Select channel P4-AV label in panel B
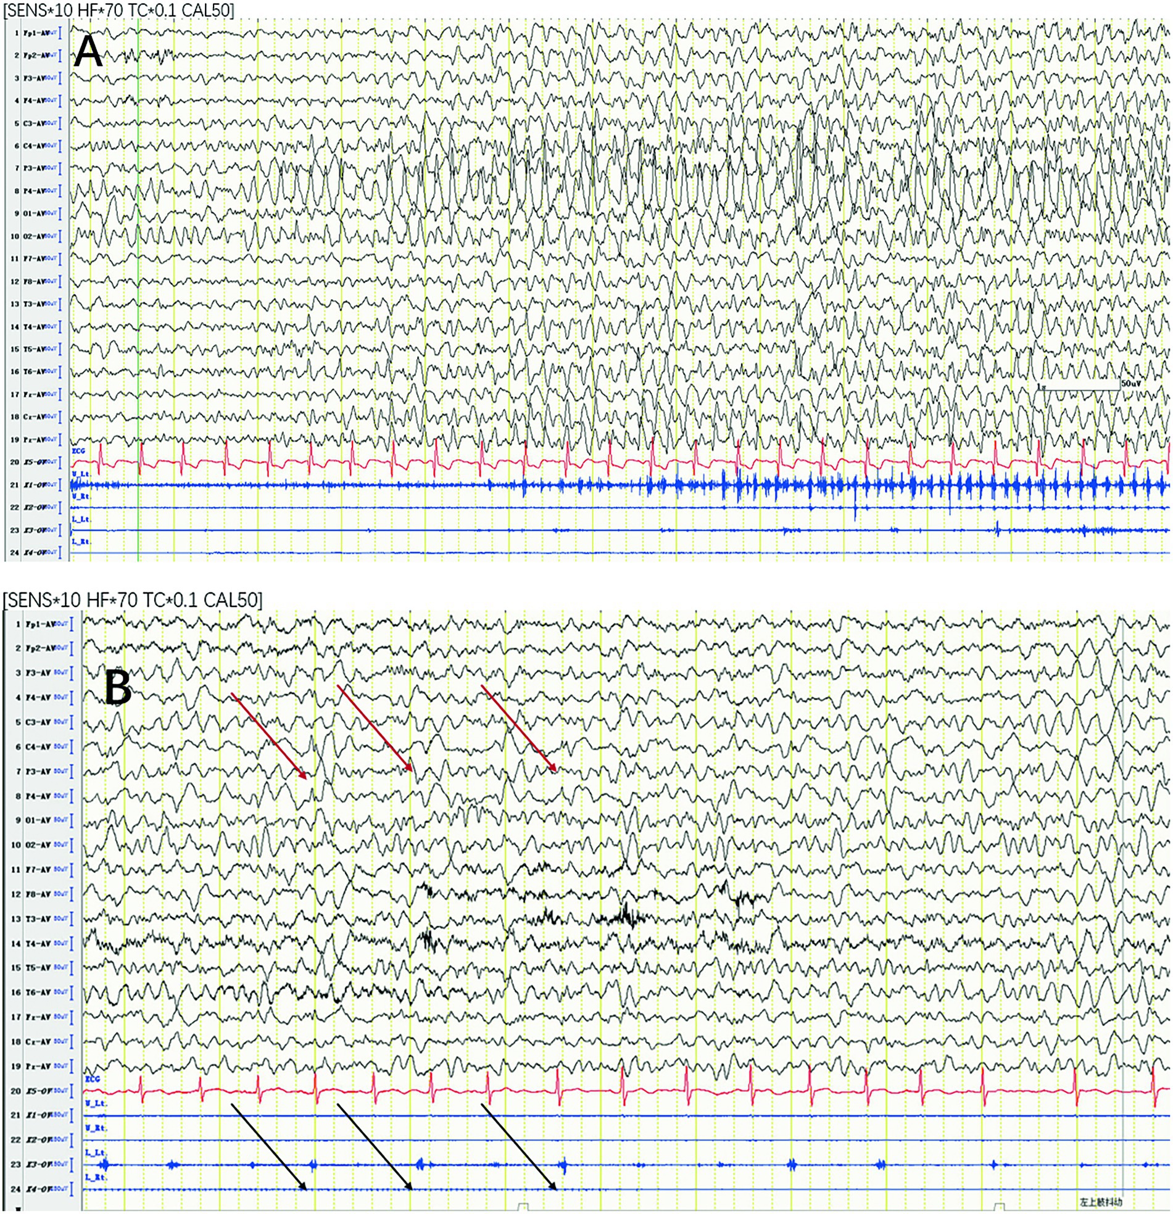 tap(38, 796)
